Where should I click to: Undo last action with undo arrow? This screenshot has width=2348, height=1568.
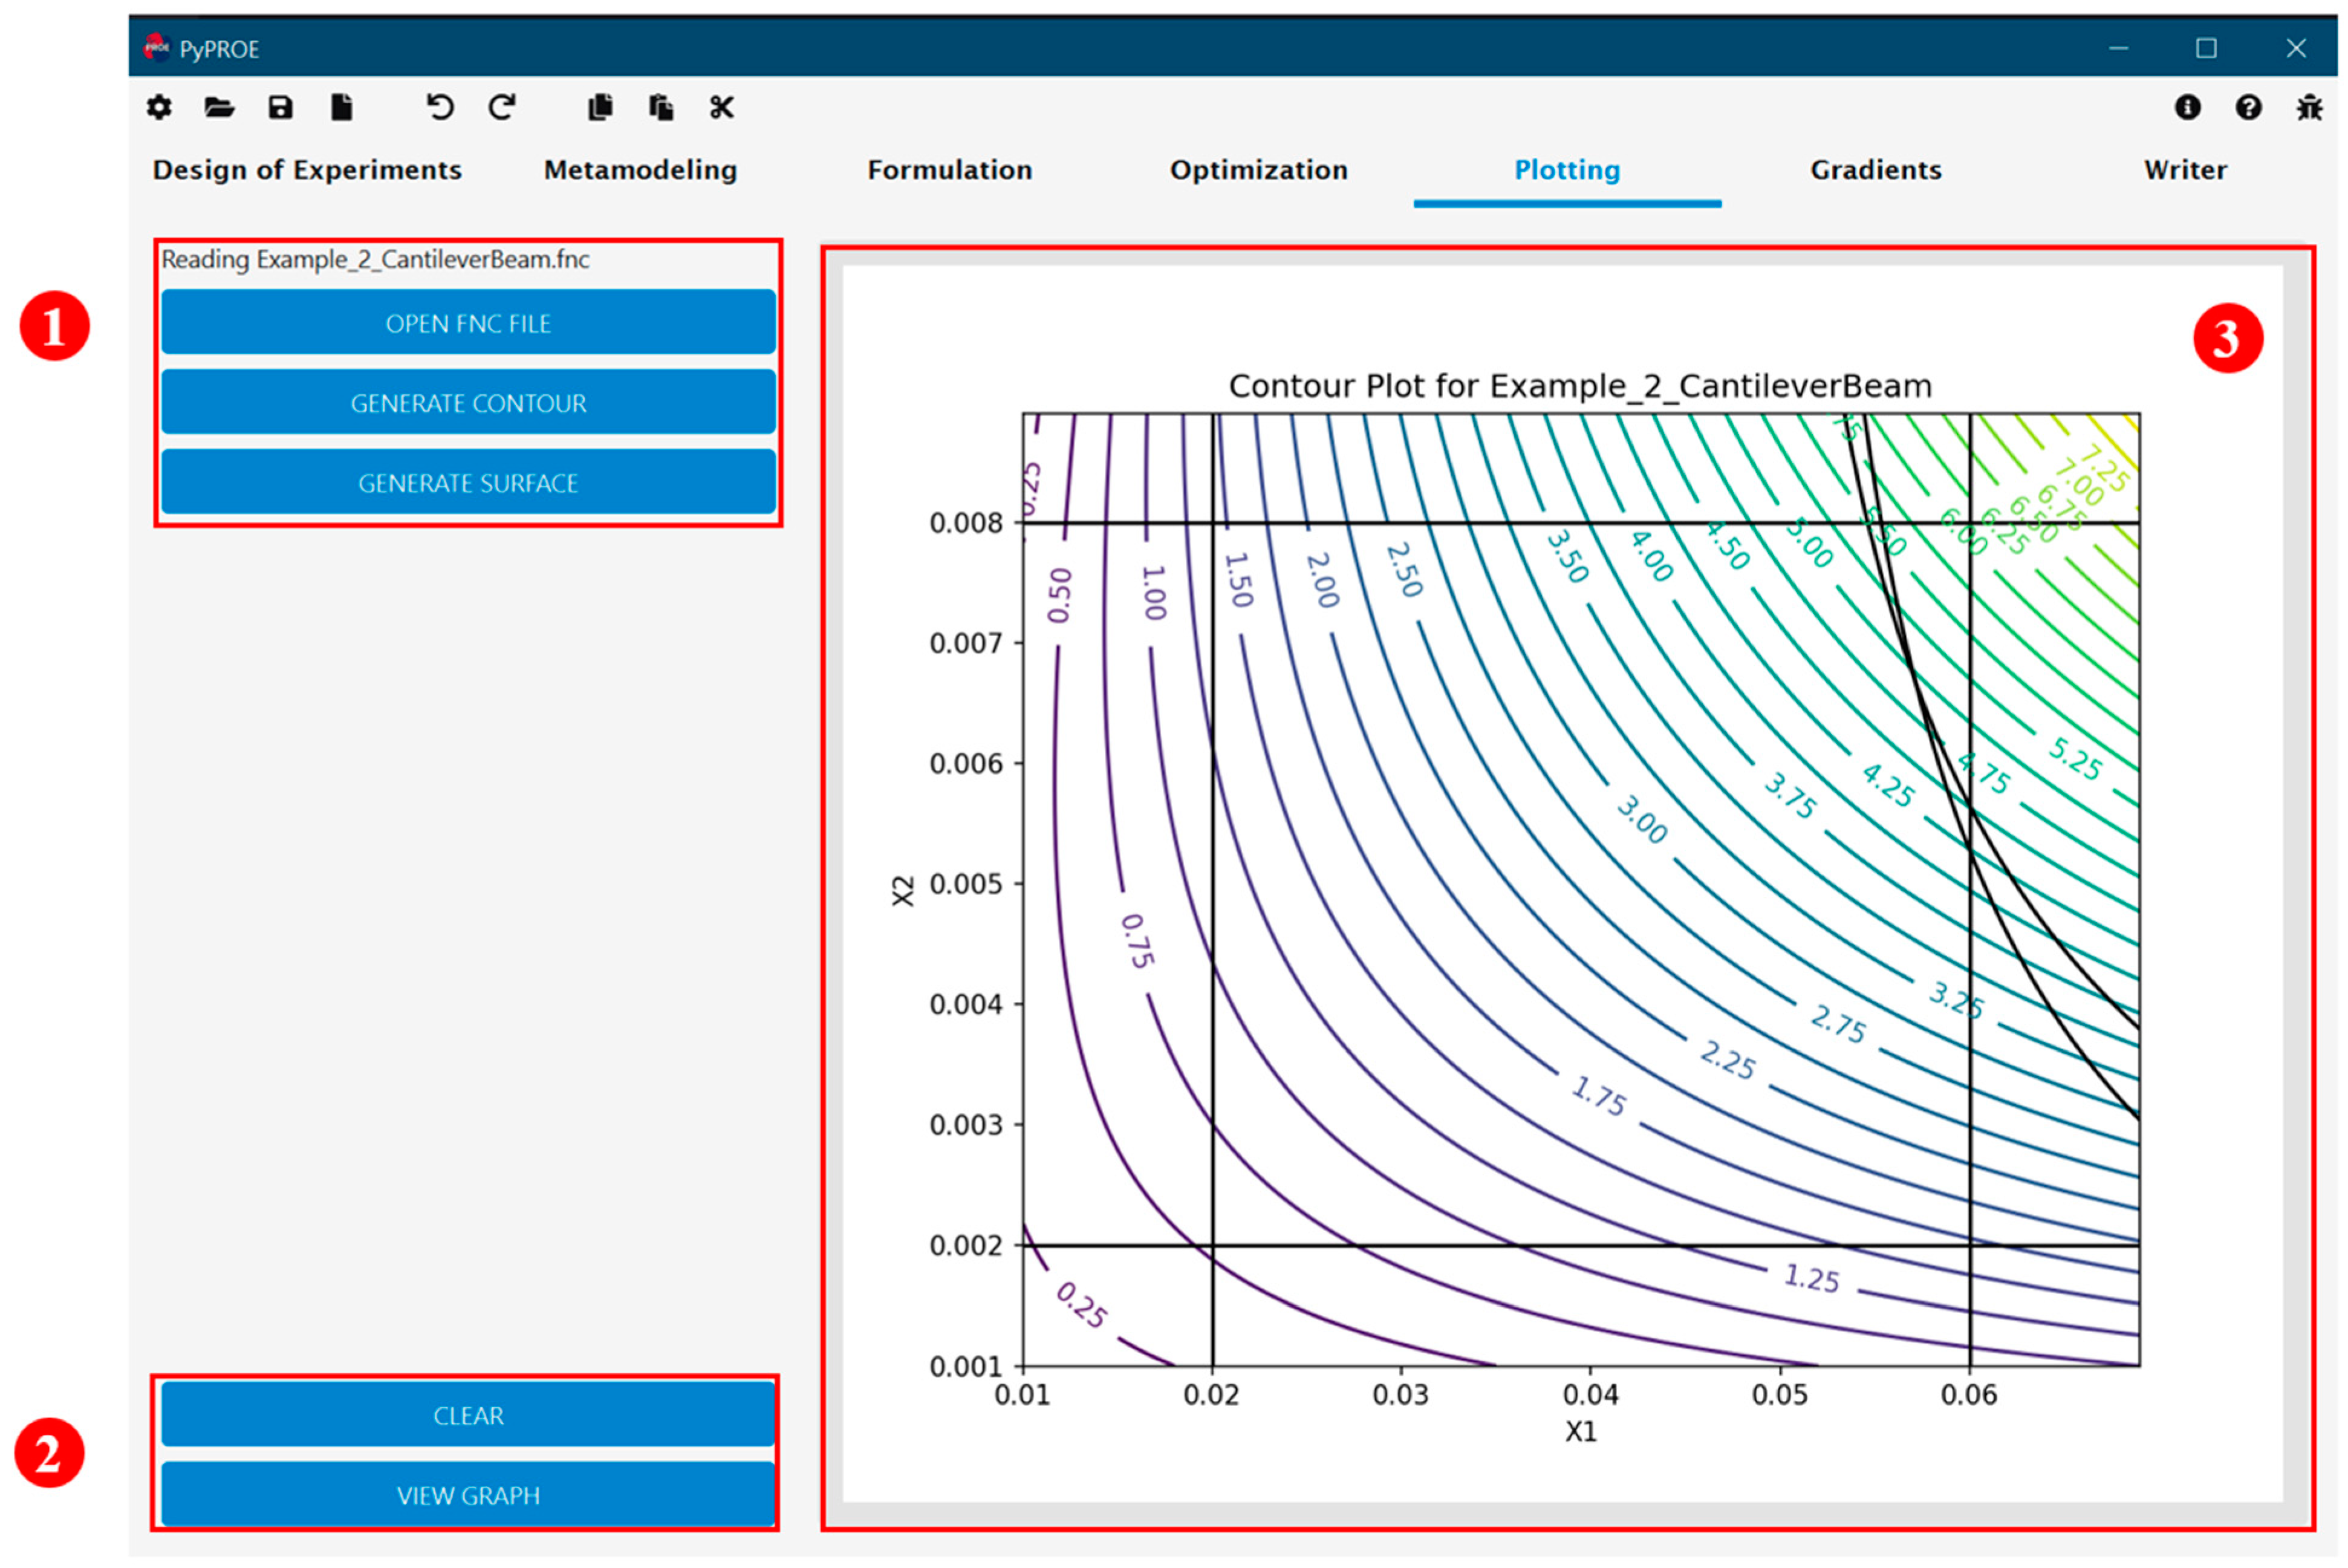point(440,107)
